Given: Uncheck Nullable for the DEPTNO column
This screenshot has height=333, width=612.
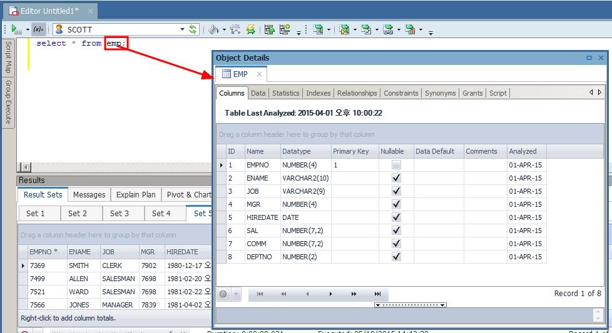Looking at the screenshot, I should tap(396, 257).
